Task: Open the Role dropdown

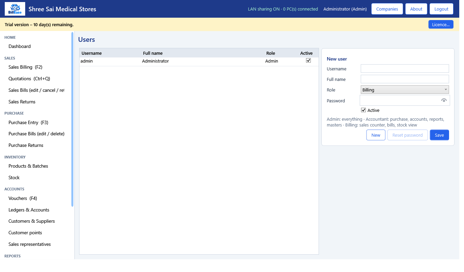Action: pos(405,90)
